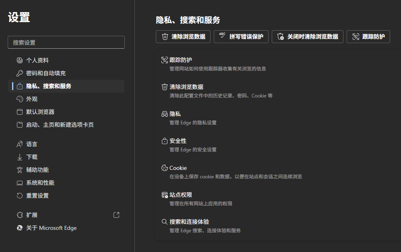Click the magnifier icon for 搜索和连接体验

pyautogui.click(x=164, y=221)
